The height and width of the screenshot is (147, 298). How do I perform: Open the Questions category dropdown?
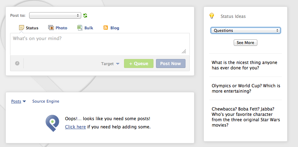[x=246, y=30]
